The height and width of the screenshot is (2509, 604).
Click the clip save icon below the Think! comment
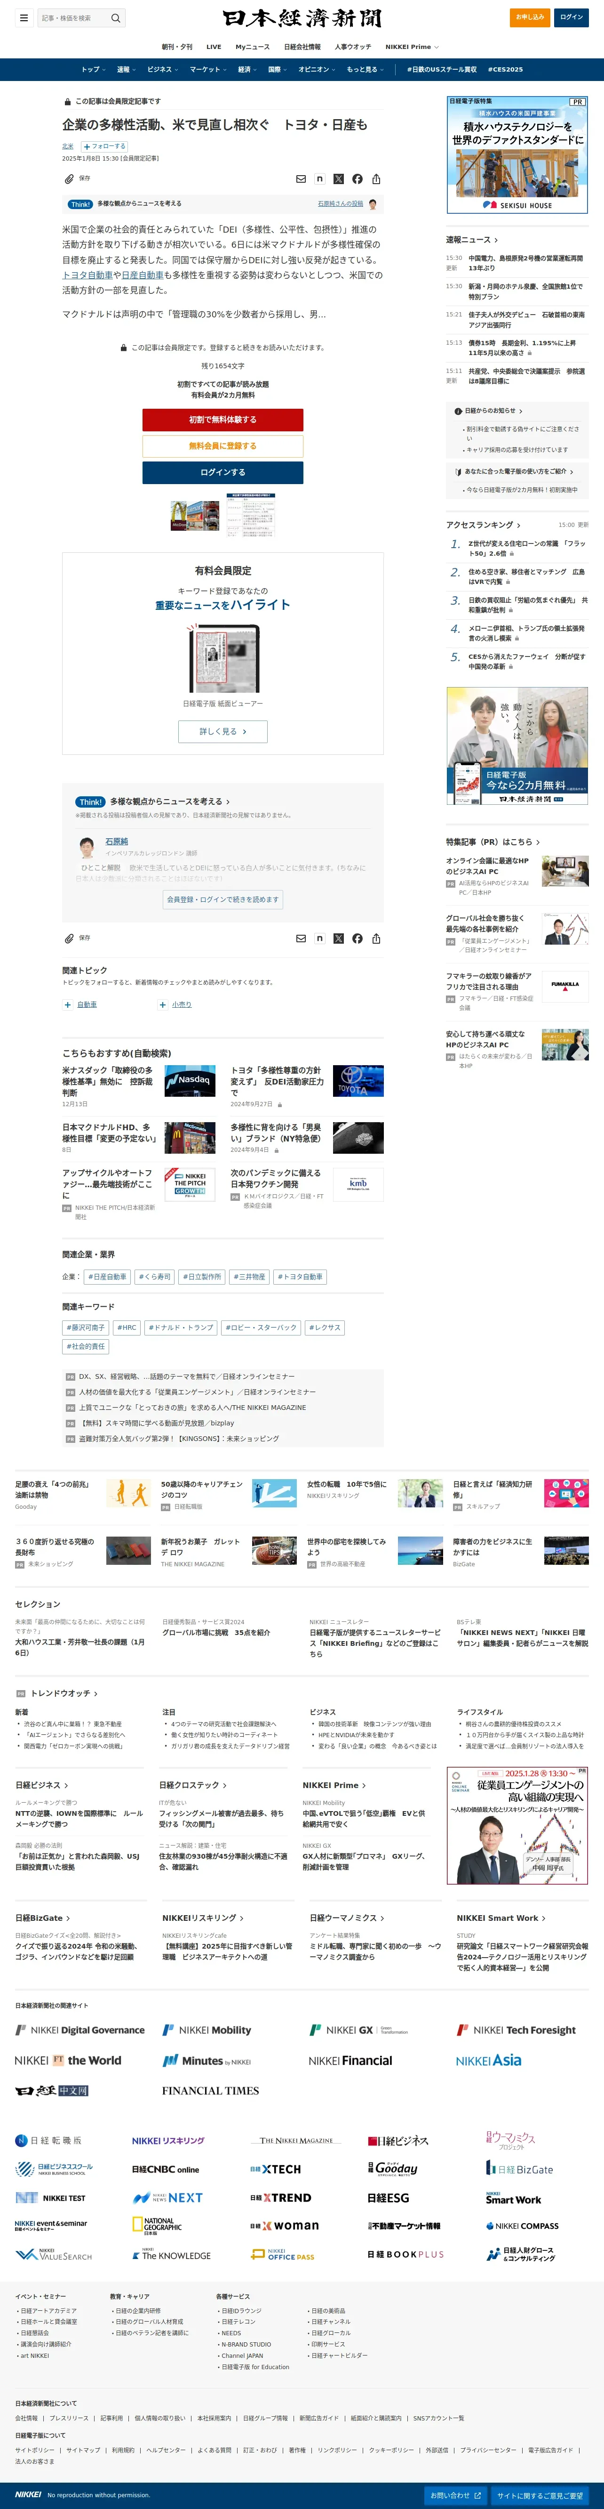click(x=70, y=939)
